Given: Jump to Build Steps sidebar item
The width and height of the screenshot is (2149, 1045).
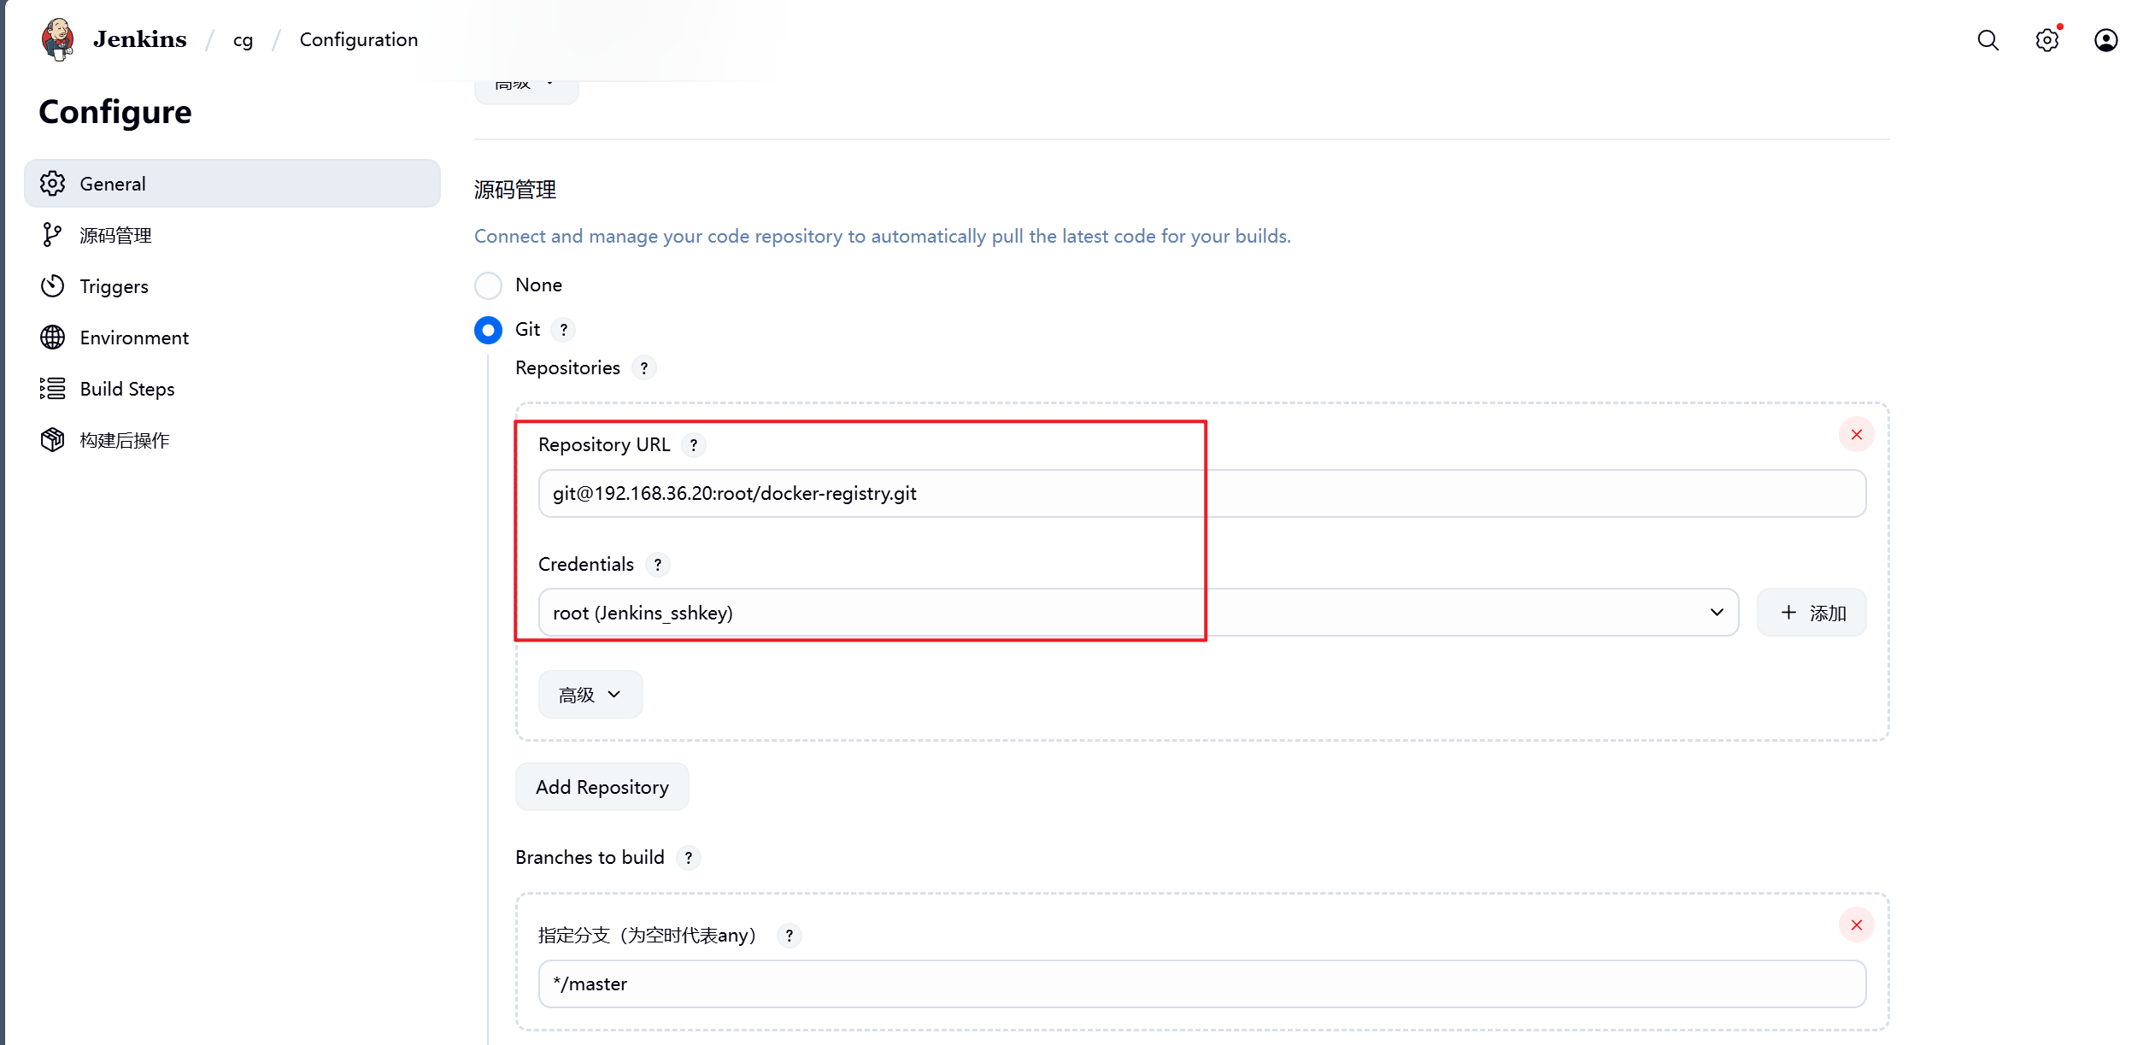Looking at the screenshot, I should pos(126,389).
